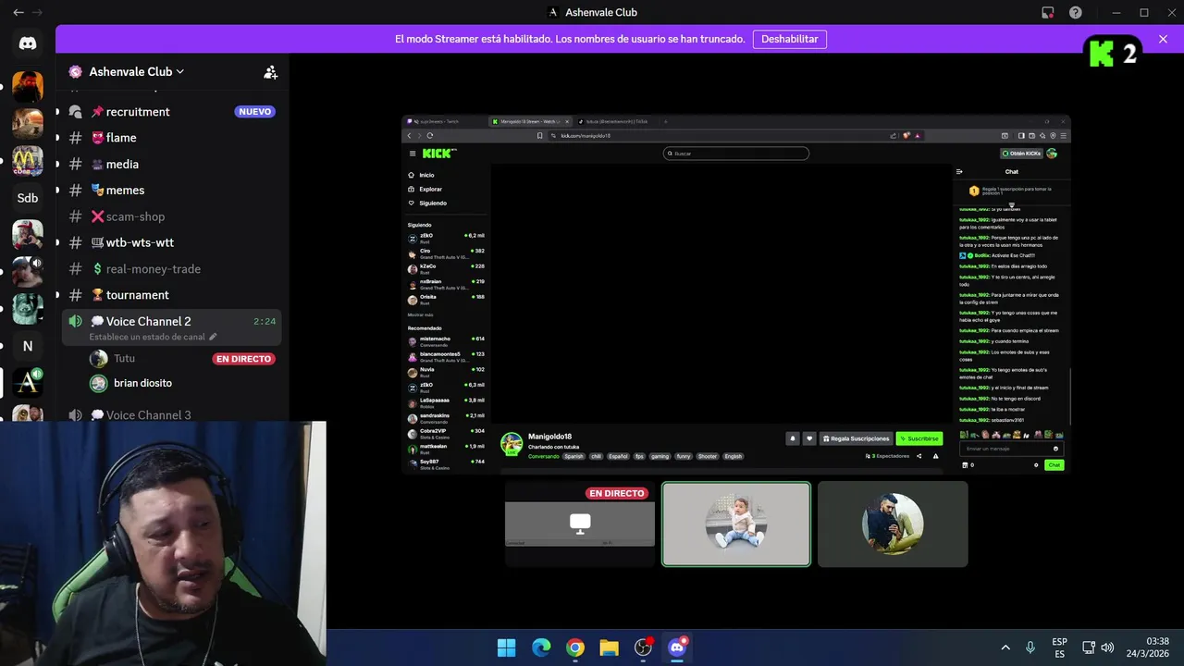1184x666 pixels.
Task: Open volume control in system tray
Action: [1107, 647]
